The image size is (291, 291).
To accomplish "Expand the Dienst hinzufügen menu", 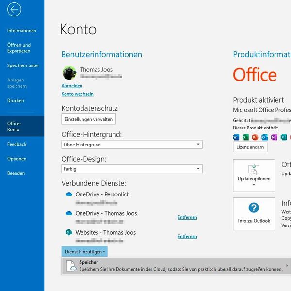I will pyautogui.click(x=84, y=252).
